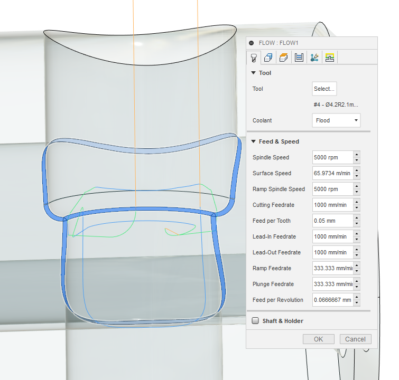
Task: Decrease Feed per Revolution with down arrow
Action: coord(357,303)
